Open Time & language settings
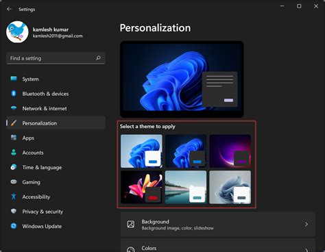This screenshot has width=325, height=252. click(x=56, y=167)
